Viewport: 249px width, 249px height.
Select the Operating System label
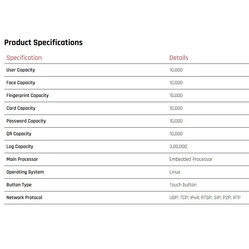[25, 172]
